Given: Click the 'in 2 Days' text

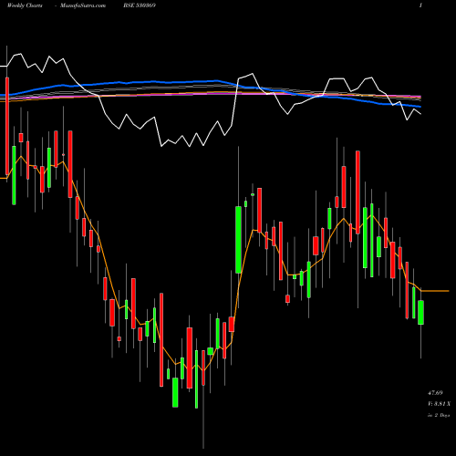Looking at the screenshot, I should pyautogui.click(x=439, y=415).
